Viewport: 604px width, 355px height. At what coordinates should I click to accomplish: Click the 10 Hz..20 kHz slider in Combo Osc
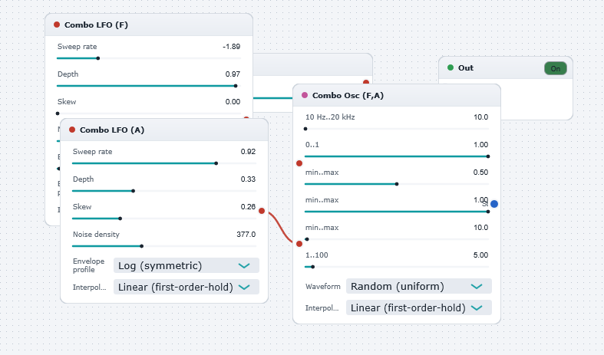tap(397, 129)
